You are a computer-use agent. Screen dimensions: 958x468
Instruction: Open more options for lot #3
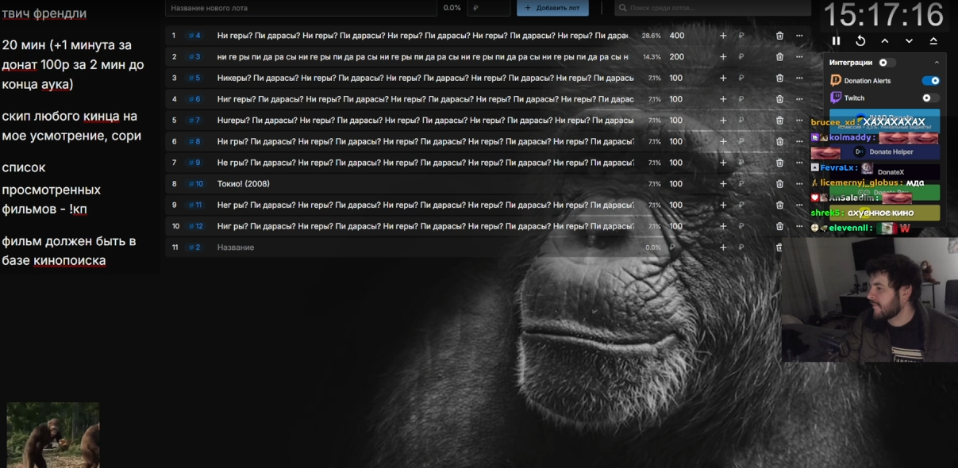pyautogui.click(x=799, y=57)
